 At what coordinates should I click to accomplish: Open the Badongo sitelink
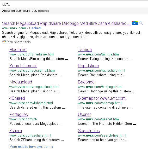(x=86, y=82)
